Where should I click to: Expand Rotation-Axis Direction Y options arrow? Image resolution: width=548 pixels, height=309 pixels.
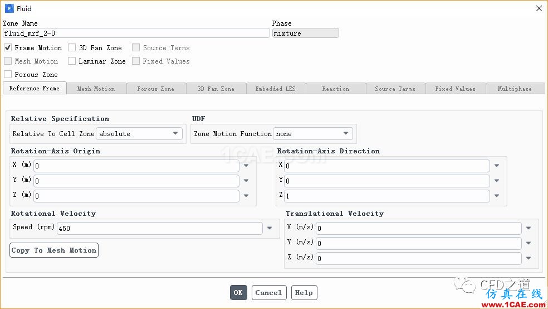[497, 181]
